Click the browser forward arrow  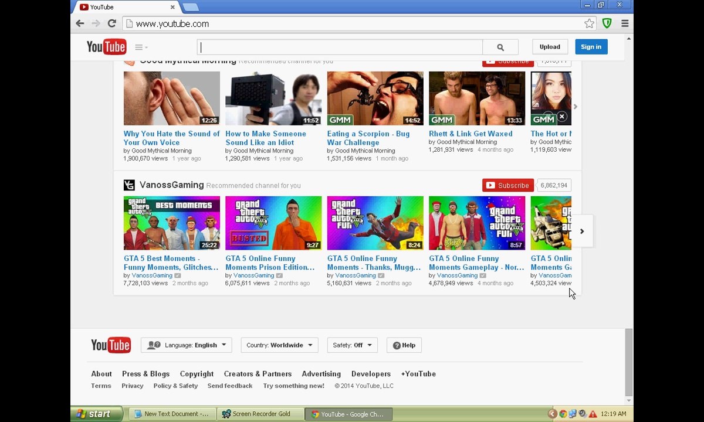tap(96, 23)
